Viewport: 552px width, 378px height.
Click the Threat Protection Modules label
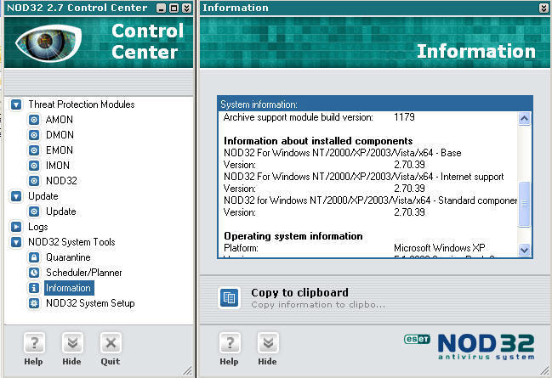pos(82,104)
